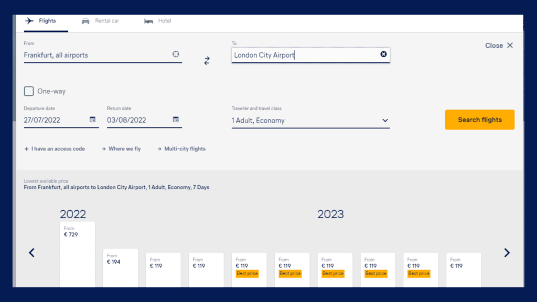Open the return date calendar icon
The width and height of the screenshot is (537, 302).
[x=176, y=120]
